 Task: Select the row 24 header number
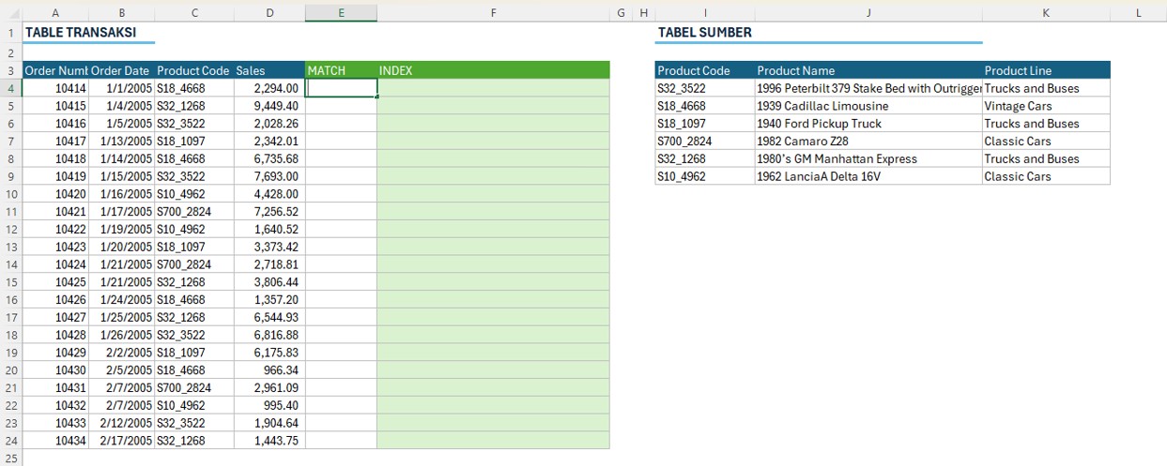click(10, 441)
